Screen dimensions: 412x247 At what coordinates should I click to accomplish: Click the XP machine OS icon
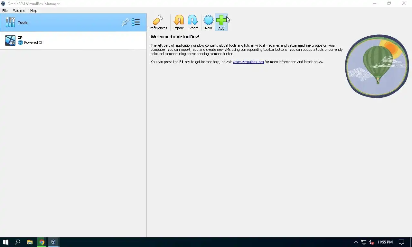coord(10,41)
